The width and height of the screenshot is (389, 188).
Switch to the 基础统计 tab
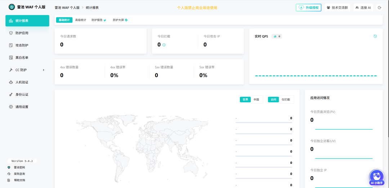click(64, 20)
